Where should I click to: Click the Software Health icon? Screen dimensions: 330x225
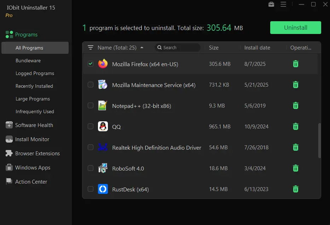point(9,125)
